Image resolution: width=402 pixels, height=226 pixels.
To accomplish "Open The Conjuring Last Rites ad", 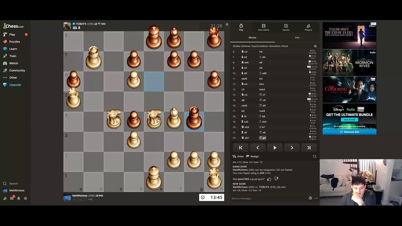I will [x=349, y=89].
